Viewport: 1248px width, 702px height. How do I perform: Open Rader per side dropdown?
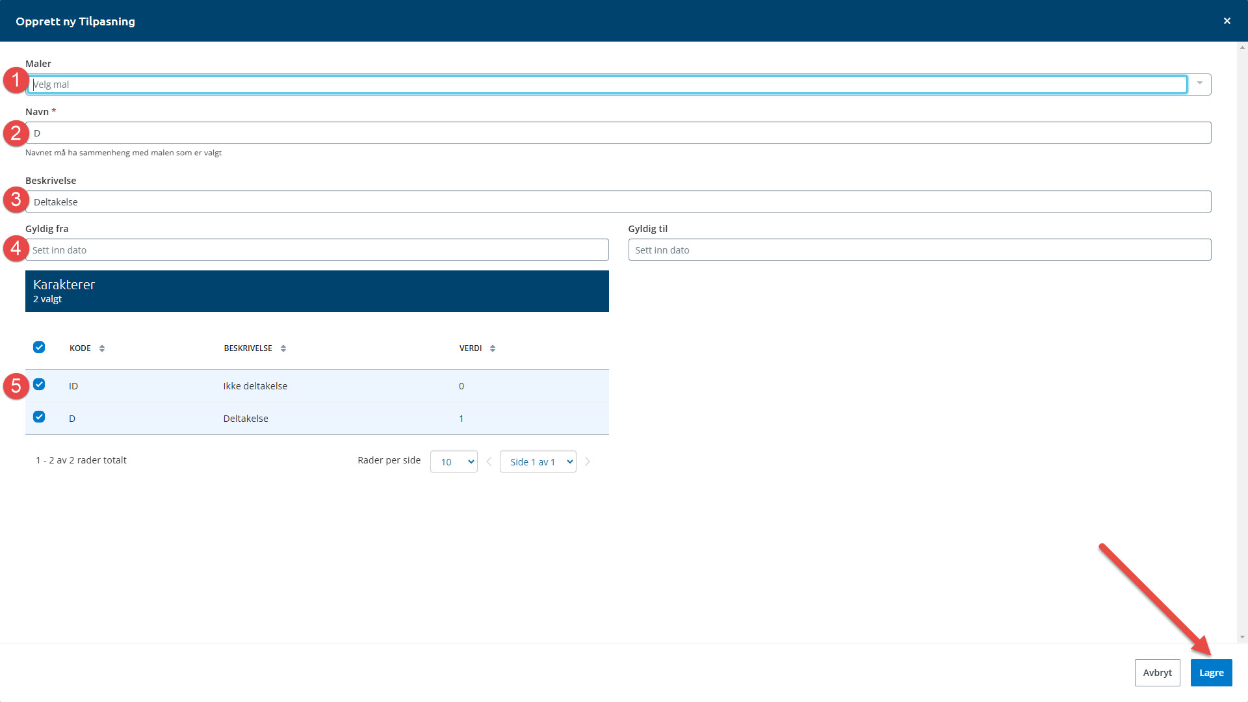click(x=454, y=461)
